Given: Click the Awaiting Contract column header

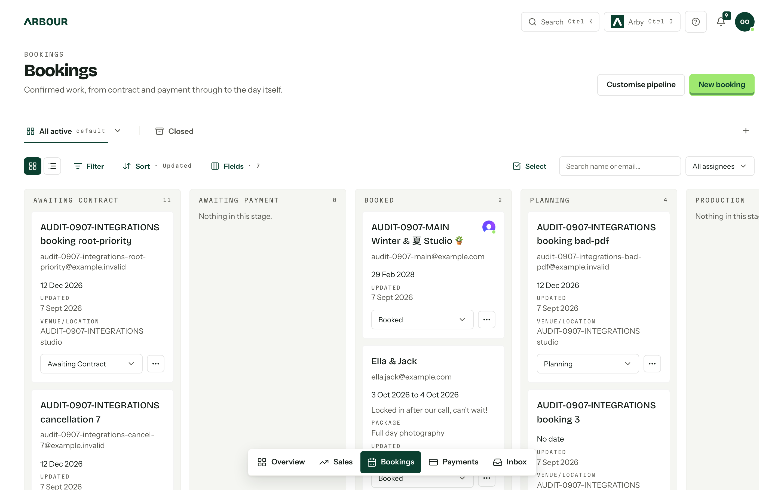Looking at the screenshot, I should tap(76, 200).
